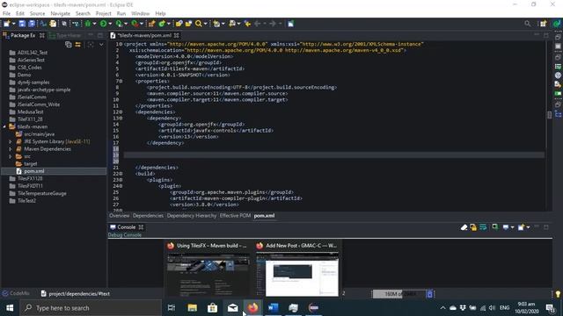Click the editor vertical scrollbar thumb
Viewport: 563px width, 316px height.
tap(549, 115)
